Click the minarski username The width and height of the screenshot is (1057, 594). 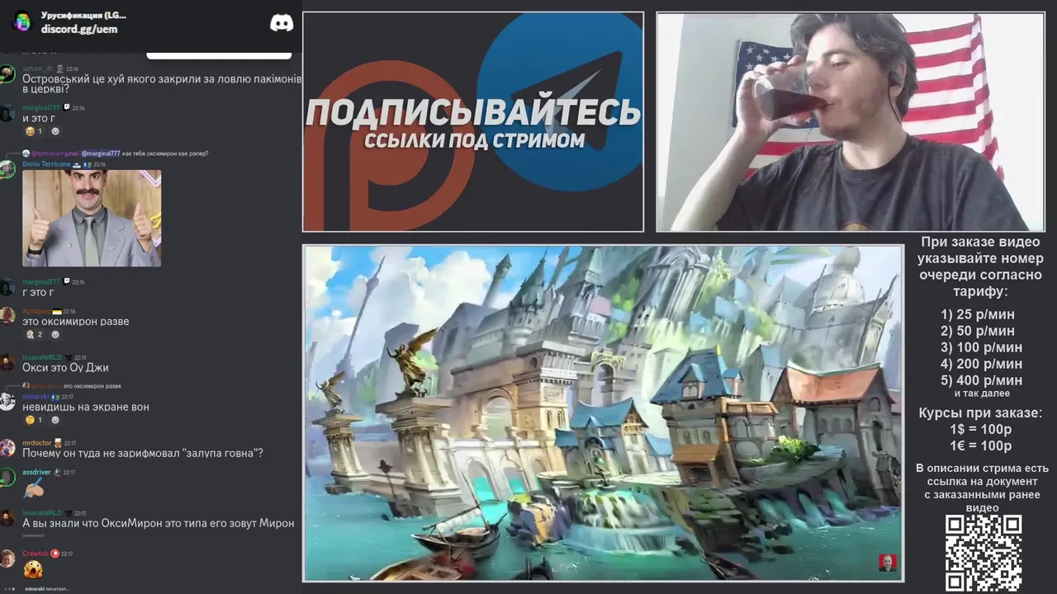tap(36, 397)
